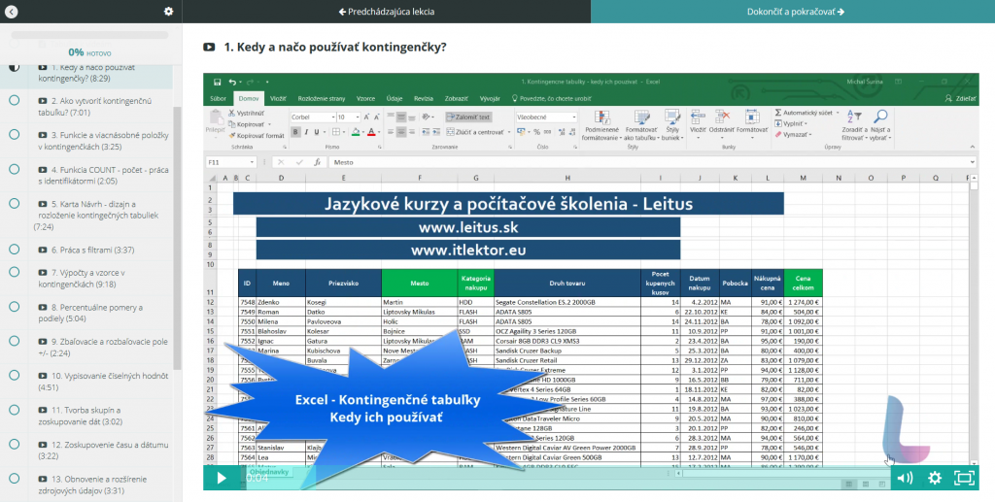Click video icon of lesson 6 Práca s filtrami

43,250
